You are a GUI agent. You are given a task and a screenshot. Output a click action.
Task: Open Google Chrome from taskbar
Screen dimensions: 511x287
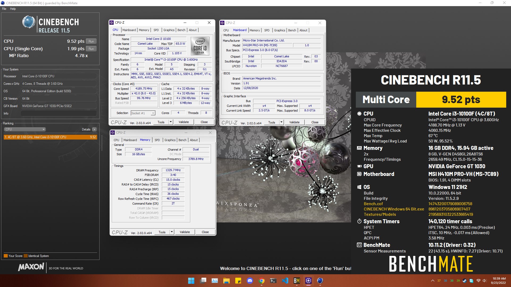coord(262,281)
